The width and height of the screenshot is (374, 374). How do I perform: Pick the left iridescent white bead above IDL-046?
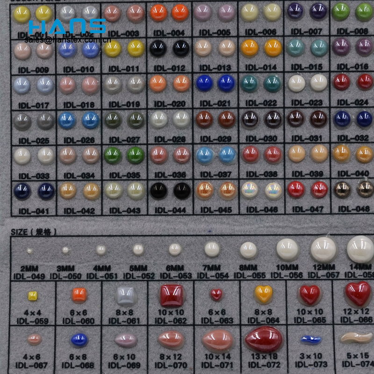pos(250,190)
